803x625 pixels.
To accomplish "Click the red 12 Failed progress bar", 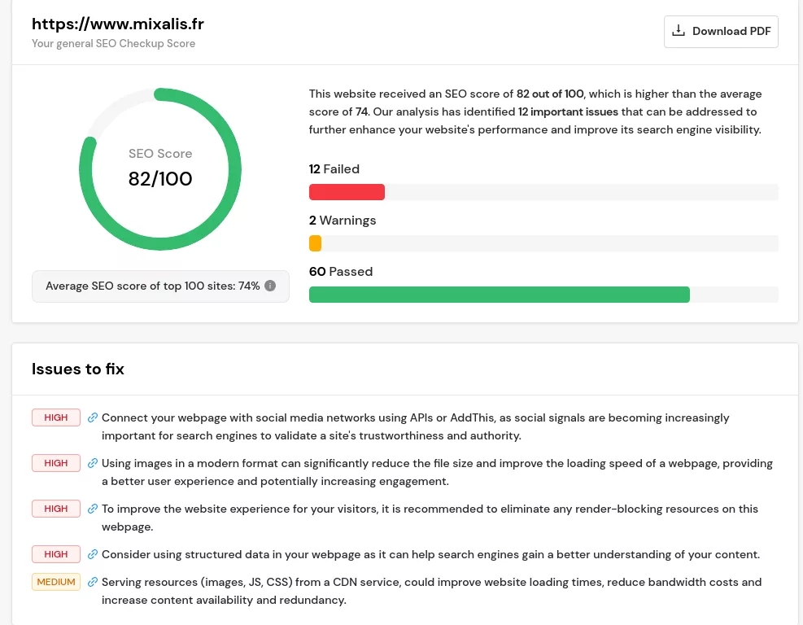I will [x=347, y=192].
